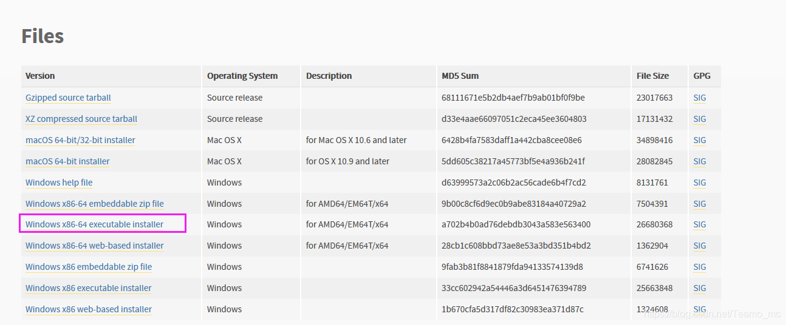Click file size 26680368
Viewport: 786px width, 325px height.
655,224
